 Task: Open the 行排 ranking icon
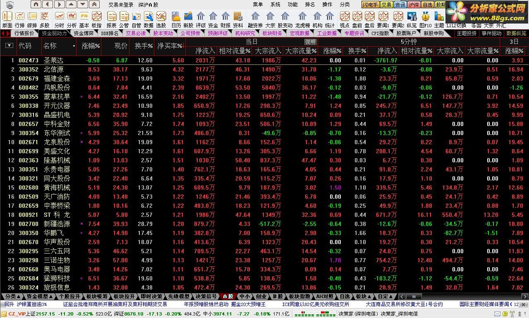coord(19,19)
